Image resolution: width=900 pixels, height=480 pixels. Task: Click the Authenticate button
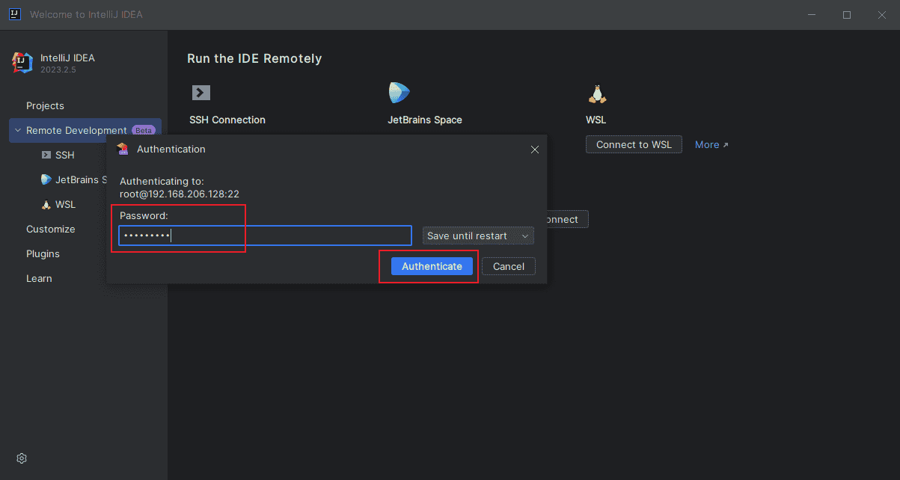coord(431,266)
